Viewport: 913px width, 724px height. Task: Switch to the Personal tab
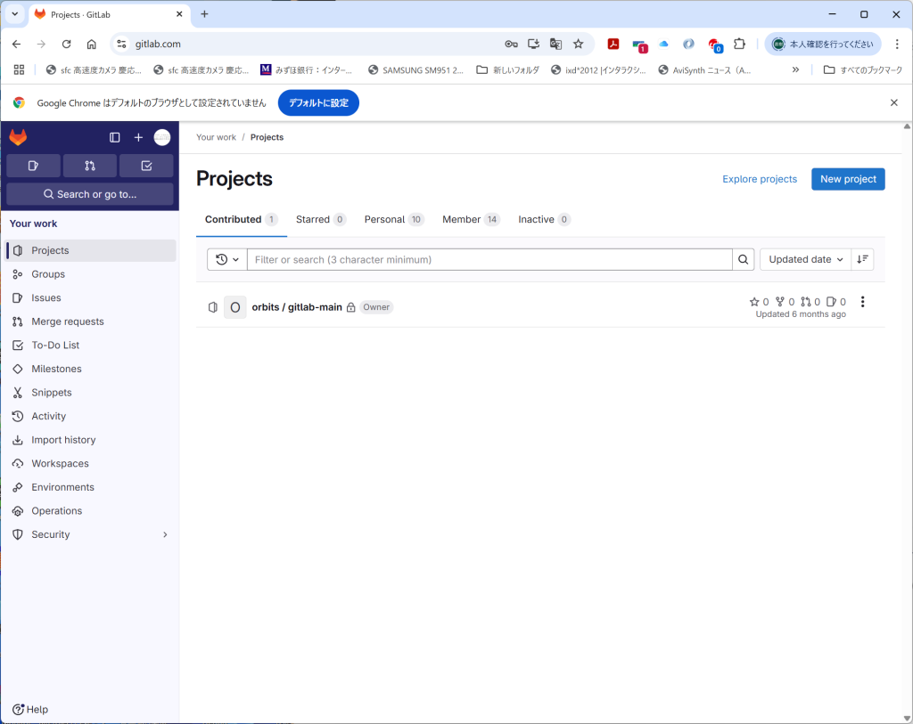[394, 220]
